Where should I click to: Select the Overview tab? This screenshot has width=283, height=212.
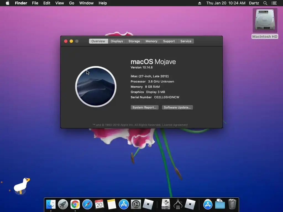[x=98, y=41]
